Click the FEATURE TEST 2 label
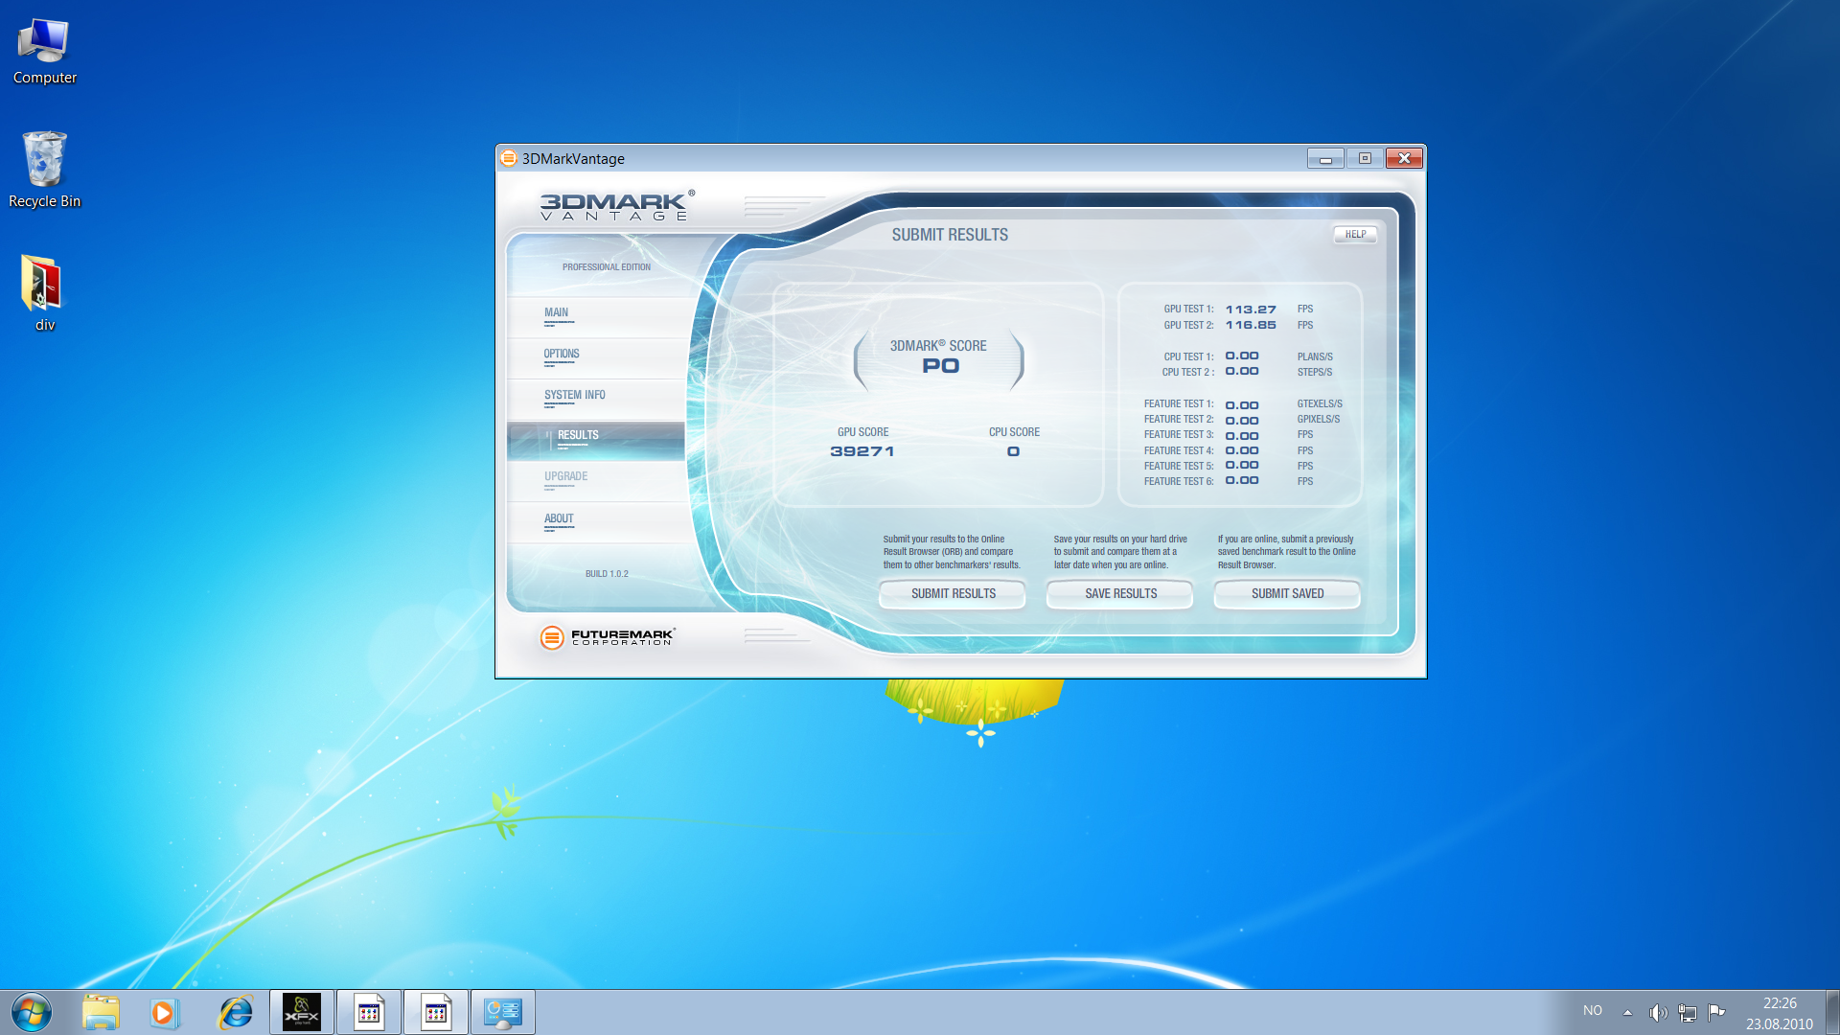The height and width of the screenshot is (1035, 1840). (1179, 420)
